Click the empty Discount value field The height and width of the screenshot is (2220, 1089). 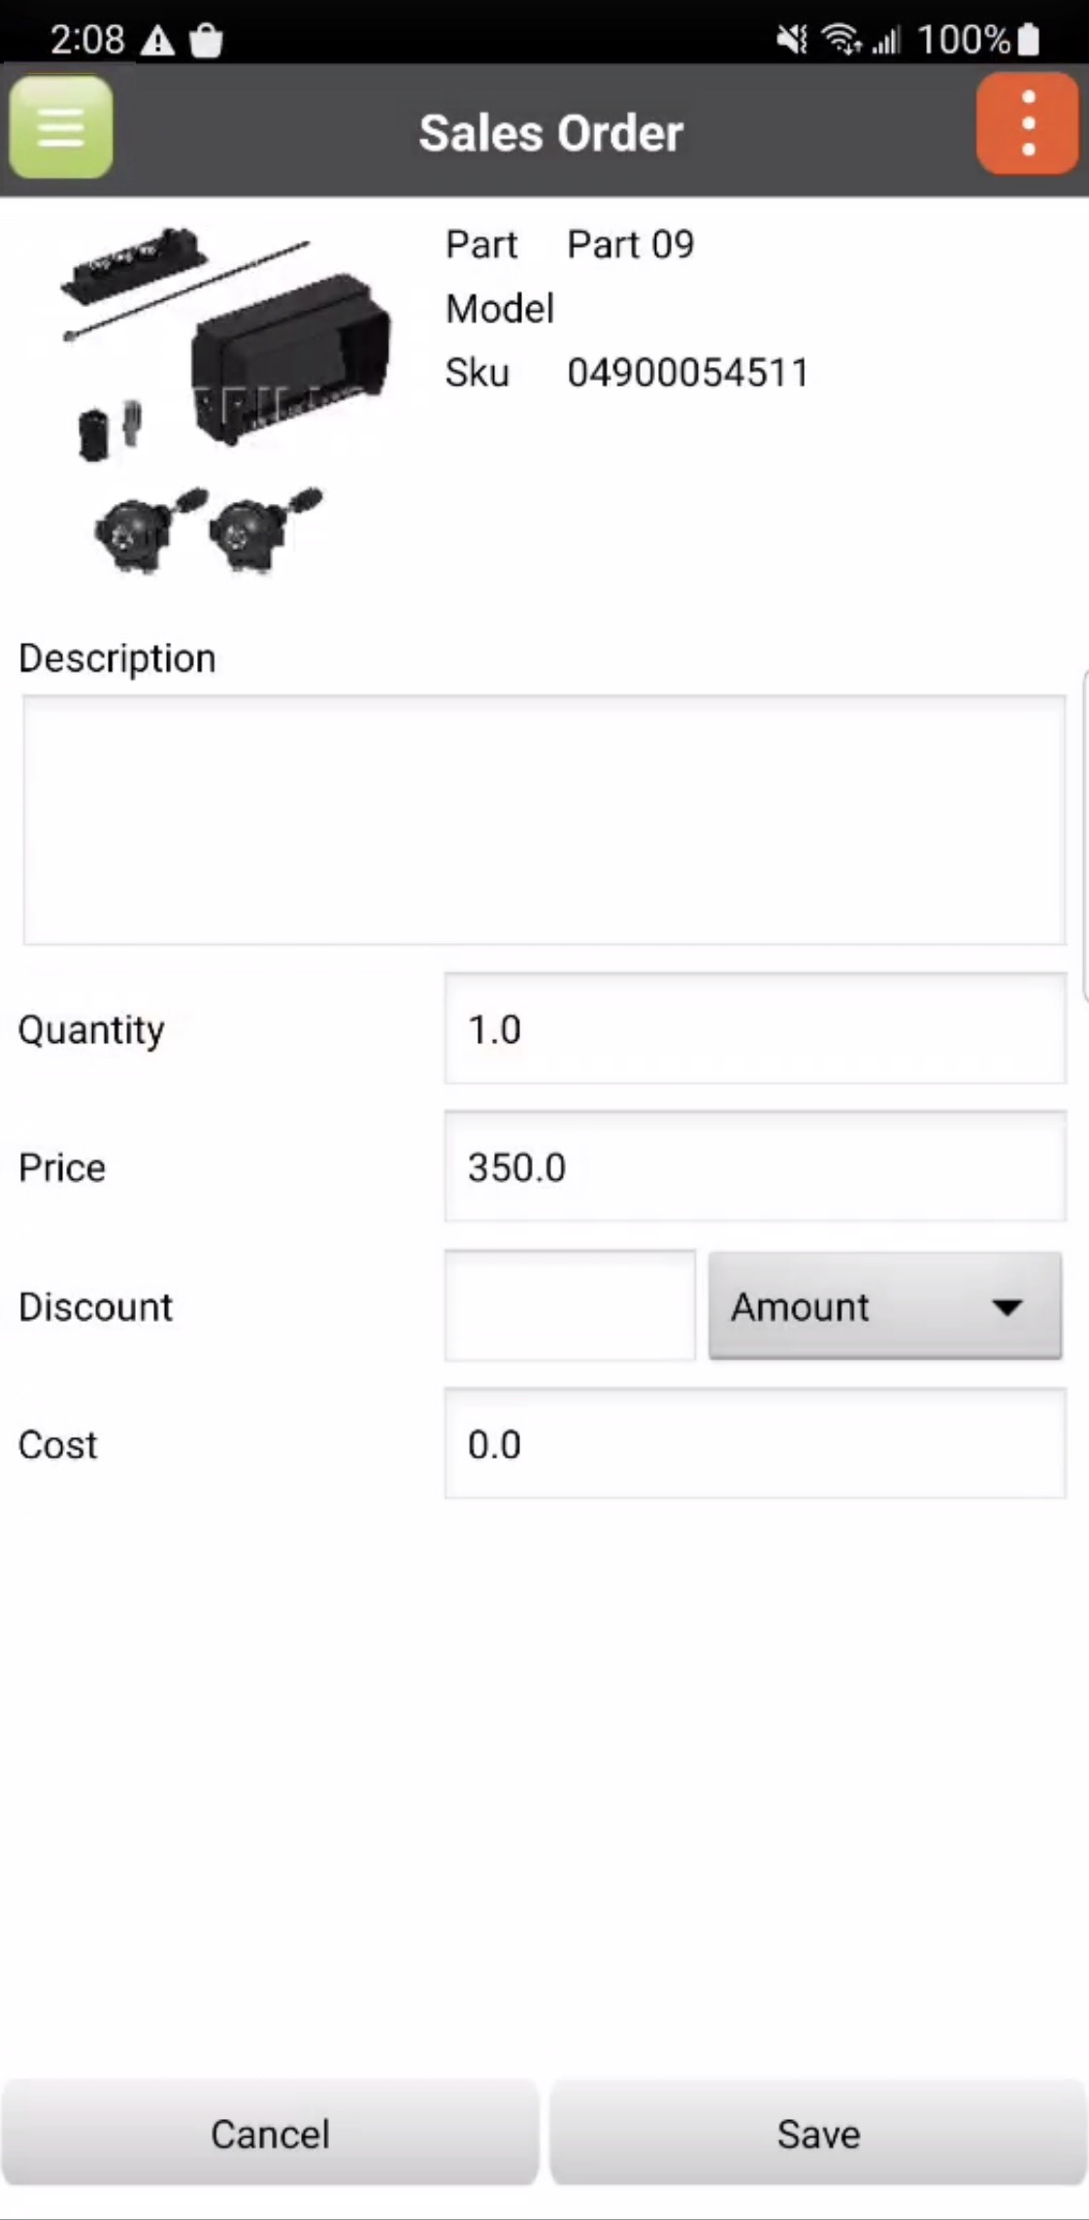(x=570, y=1306)
